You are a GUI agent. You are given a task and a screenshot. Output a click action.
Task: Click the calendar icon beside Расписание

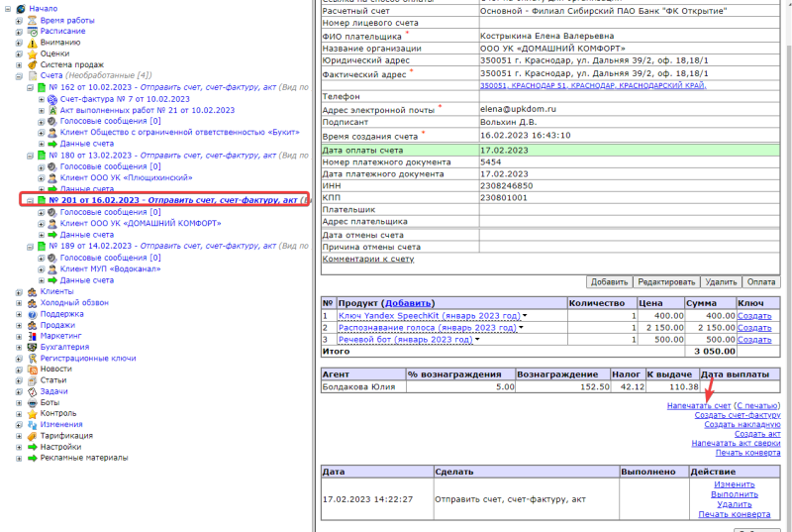32,32
